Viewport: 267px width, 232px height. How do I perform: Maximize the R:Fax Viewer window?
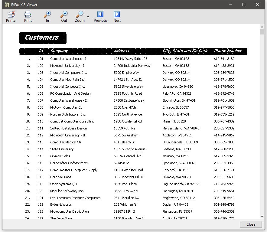click(244, 5)
